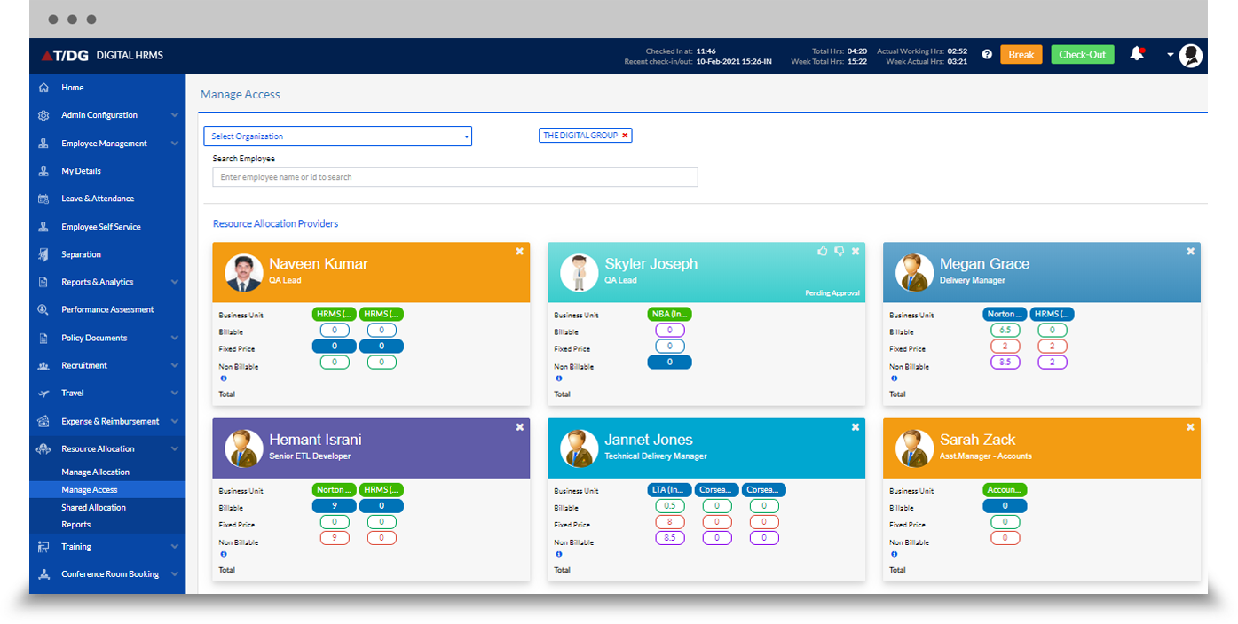Click the Reports & Analytics document icon
This screenshot has width=1238, height=624.
click(43, 282)
